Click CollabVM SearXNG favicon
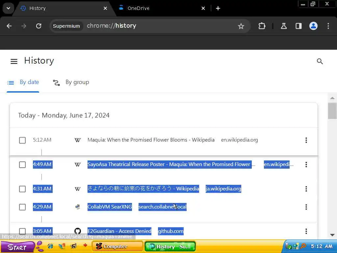Screen dimensions: 337x253 pos(78,207)
